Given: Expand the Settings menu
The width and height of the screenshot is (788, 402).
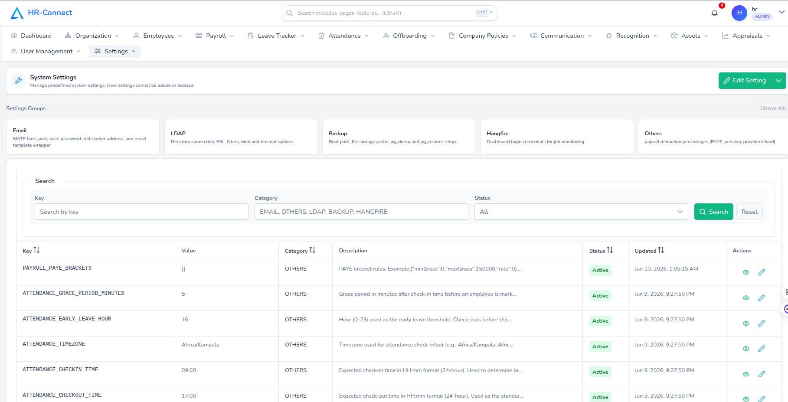Looking at the screenshot, I should [115, 51].
